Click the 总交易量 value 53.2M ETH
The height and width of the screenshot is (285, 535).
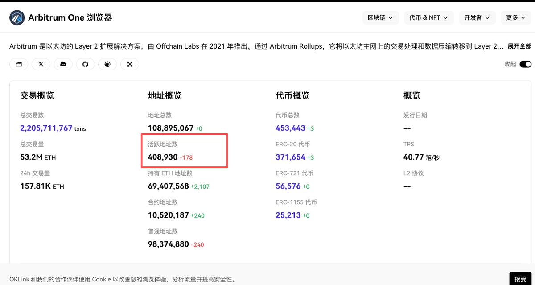click(x=38, y=157)
